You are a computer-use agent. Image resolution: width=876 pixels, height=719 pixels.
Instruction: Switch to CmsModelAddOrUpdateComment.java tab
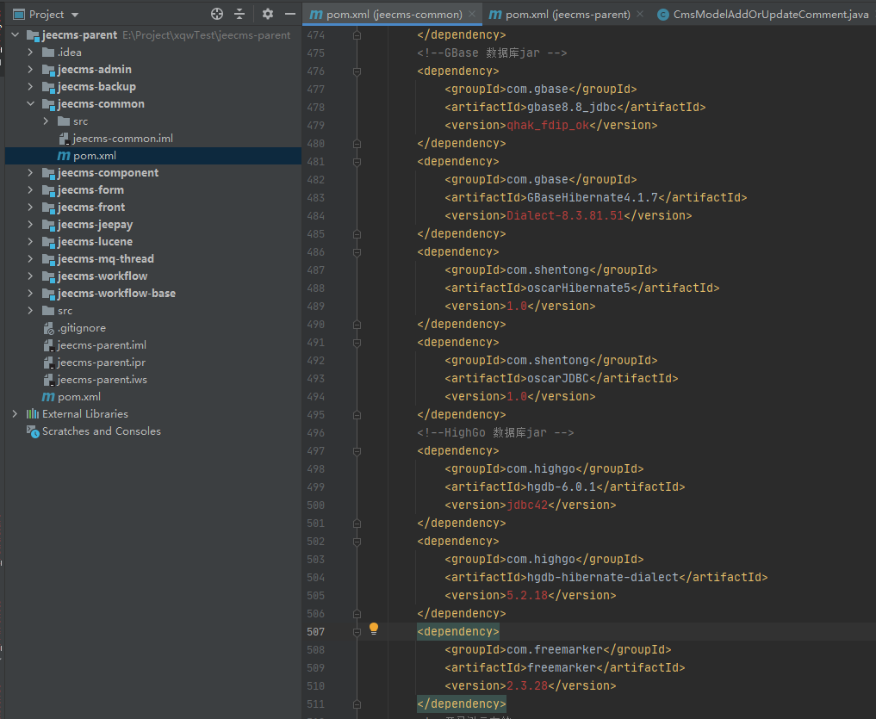(770, 15)
